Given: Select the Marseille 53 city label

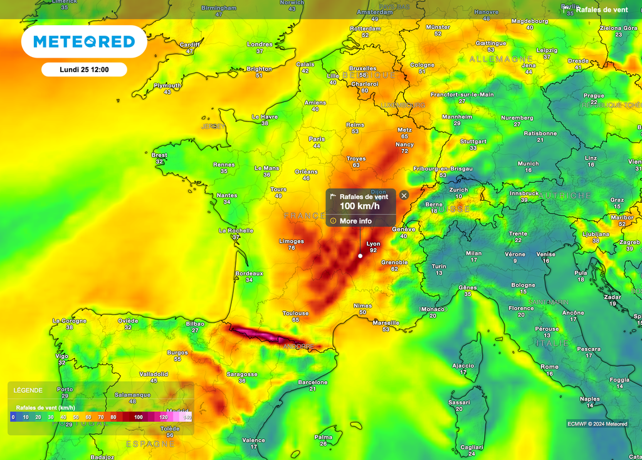Looking at the screenshot, I should pos(386,326).
